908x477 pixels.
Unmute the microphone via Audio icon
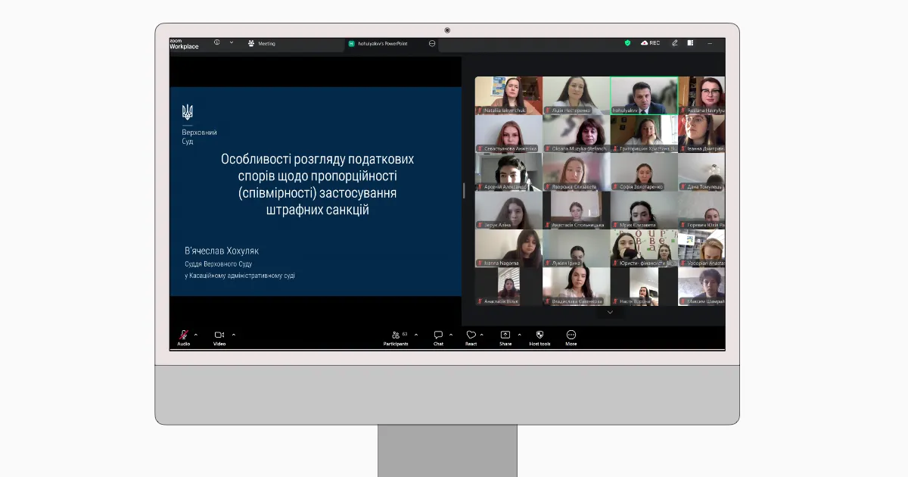[183, 335]
